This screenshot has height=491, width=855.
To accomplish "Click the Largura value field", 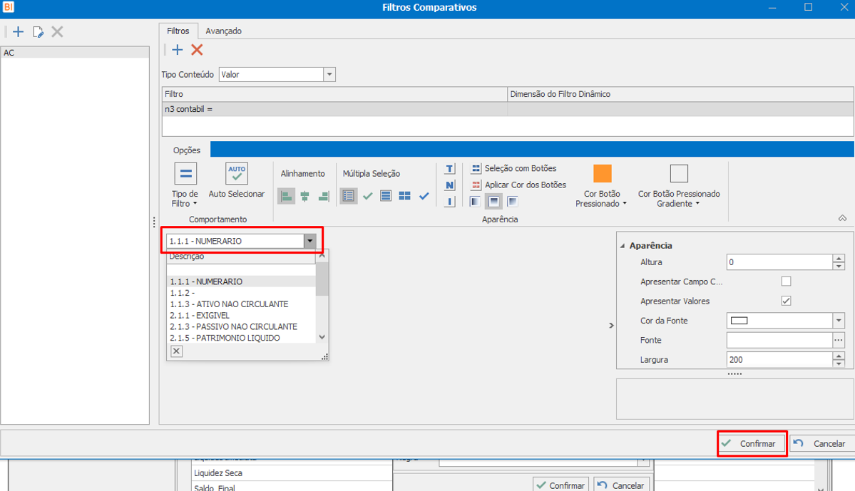I will coord(779,360).
